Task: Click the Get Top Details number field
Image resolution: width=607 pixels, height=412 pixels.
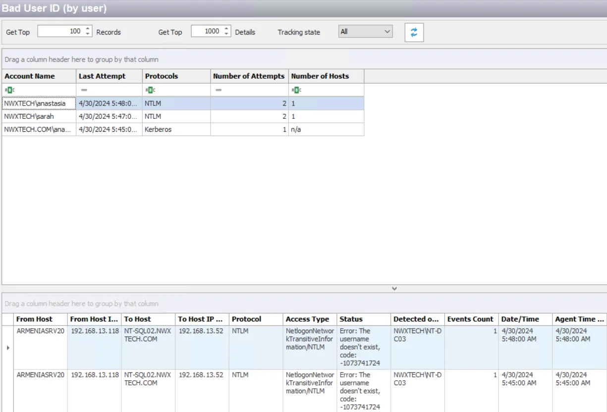Action: coord(211,31)
